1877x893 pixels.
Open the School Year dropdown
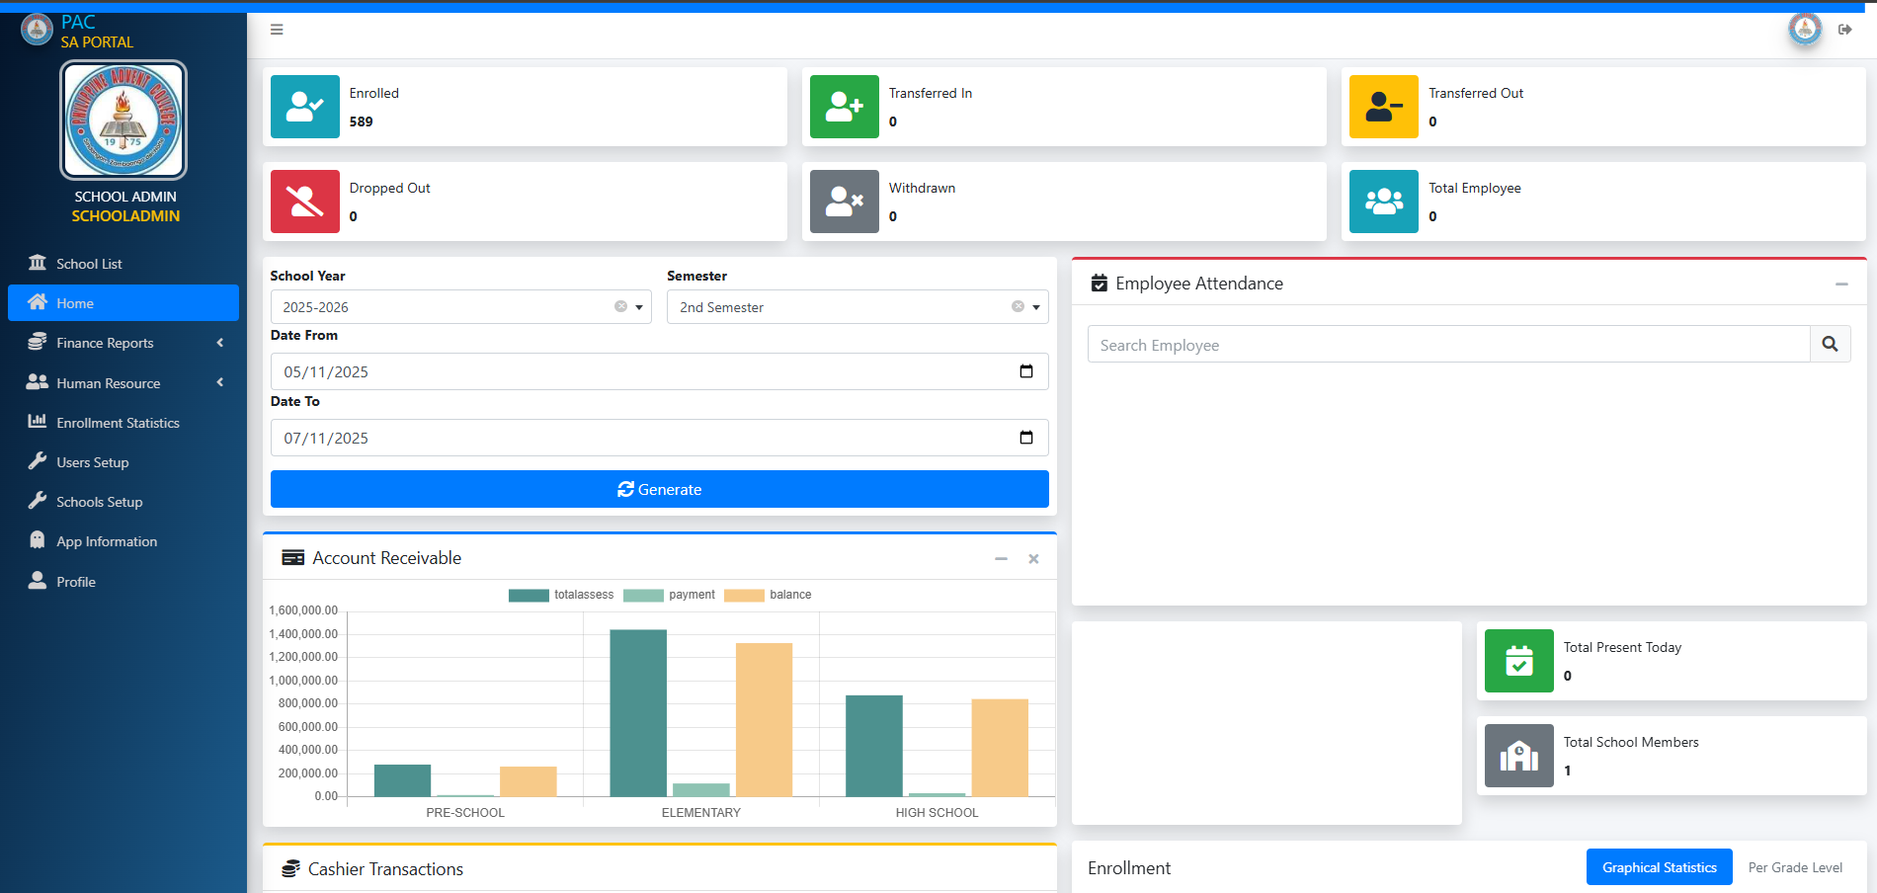639,307
